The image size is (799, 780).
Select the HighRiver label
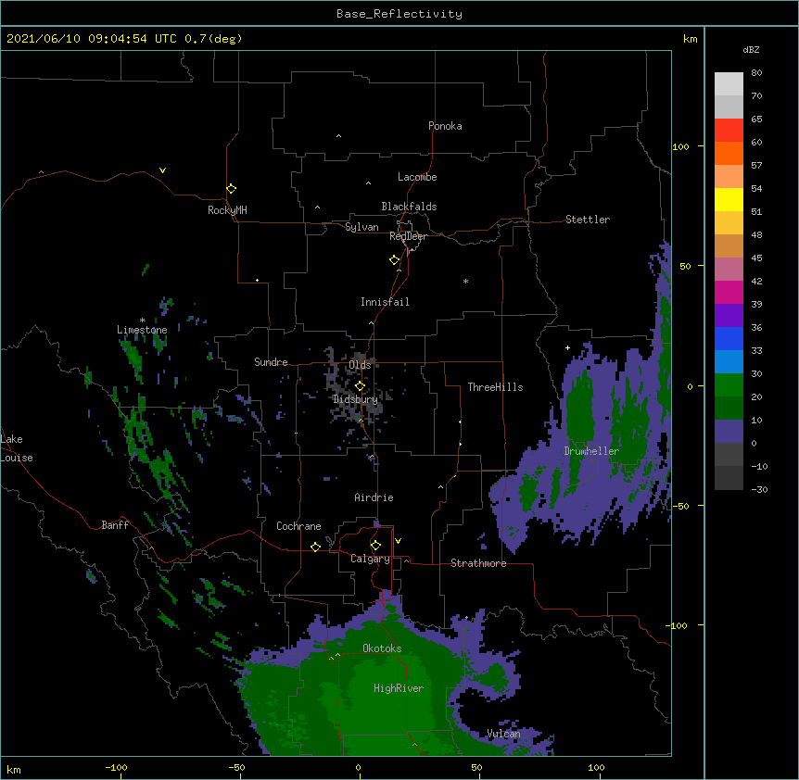[x=399, y=688]
